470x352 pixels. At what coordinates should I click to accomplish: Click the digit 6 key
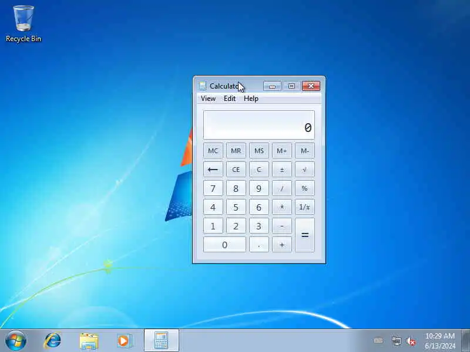tap(258, 207)
